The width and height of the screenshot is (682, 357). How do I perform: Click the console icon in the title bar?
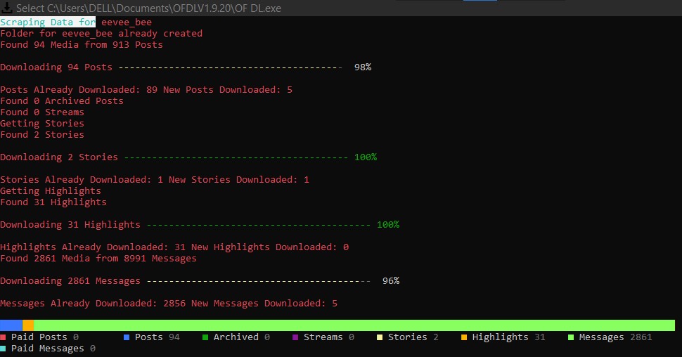(x=6, y=8)
